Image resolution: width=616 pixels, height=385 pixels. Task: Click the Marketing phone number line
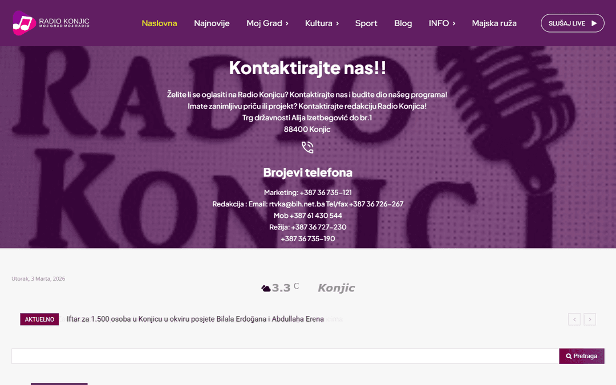click(x=307, y=193)
